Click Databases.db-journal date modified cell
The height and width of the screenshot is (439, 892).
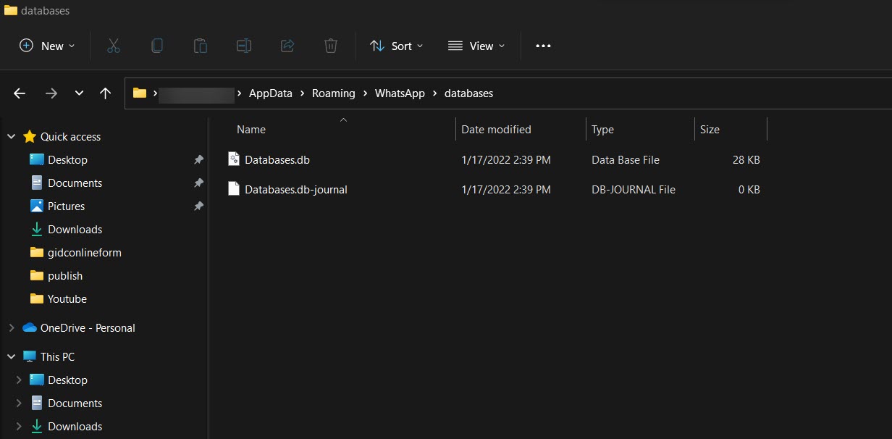506,189
